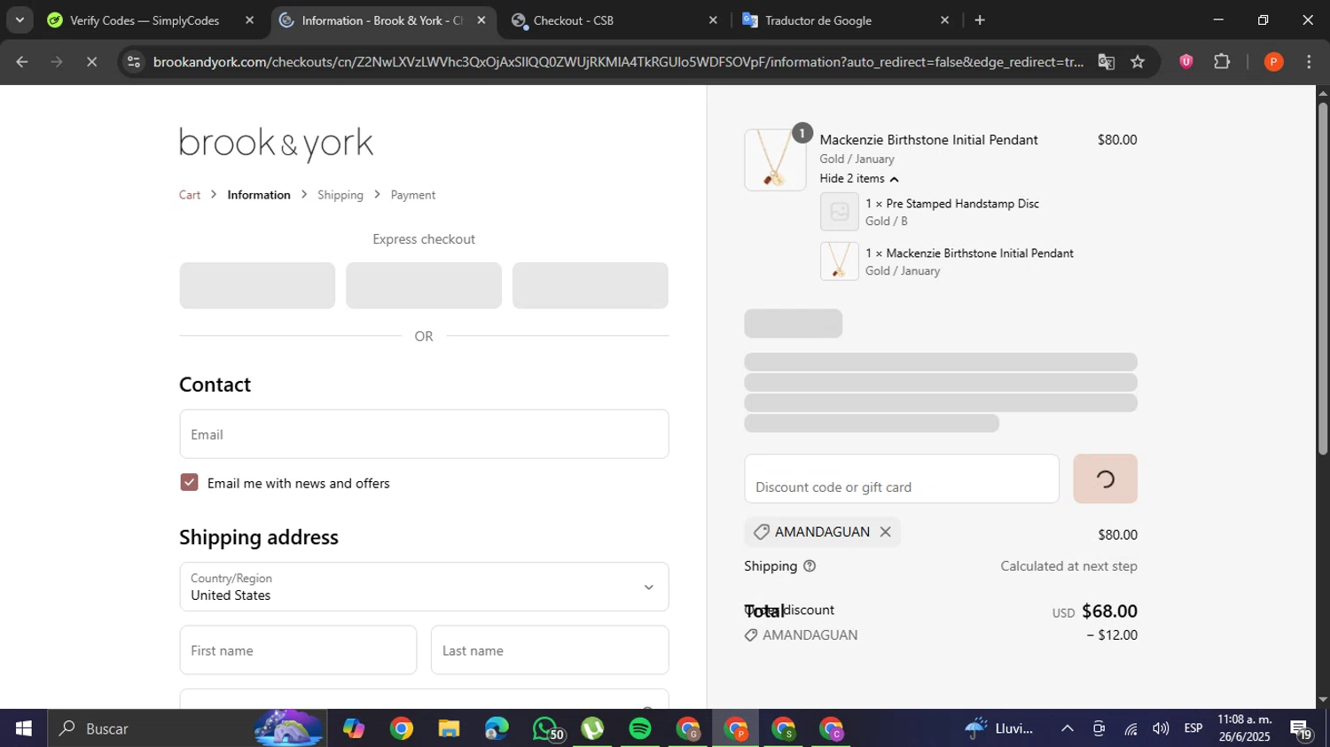This screenshot has width=1330, height=747.
Task: Collapse the Hide 2 items list
Action: (859, 179)
